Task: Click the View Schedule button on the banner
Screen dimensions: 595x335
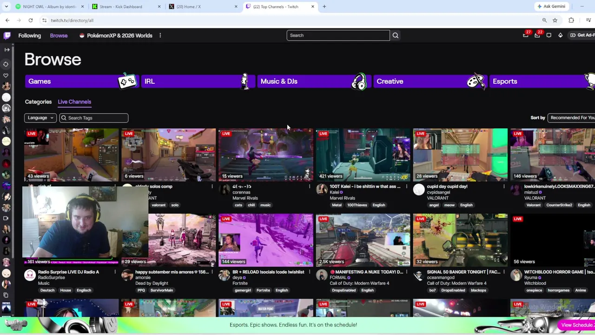Action: tap(577, 325)
